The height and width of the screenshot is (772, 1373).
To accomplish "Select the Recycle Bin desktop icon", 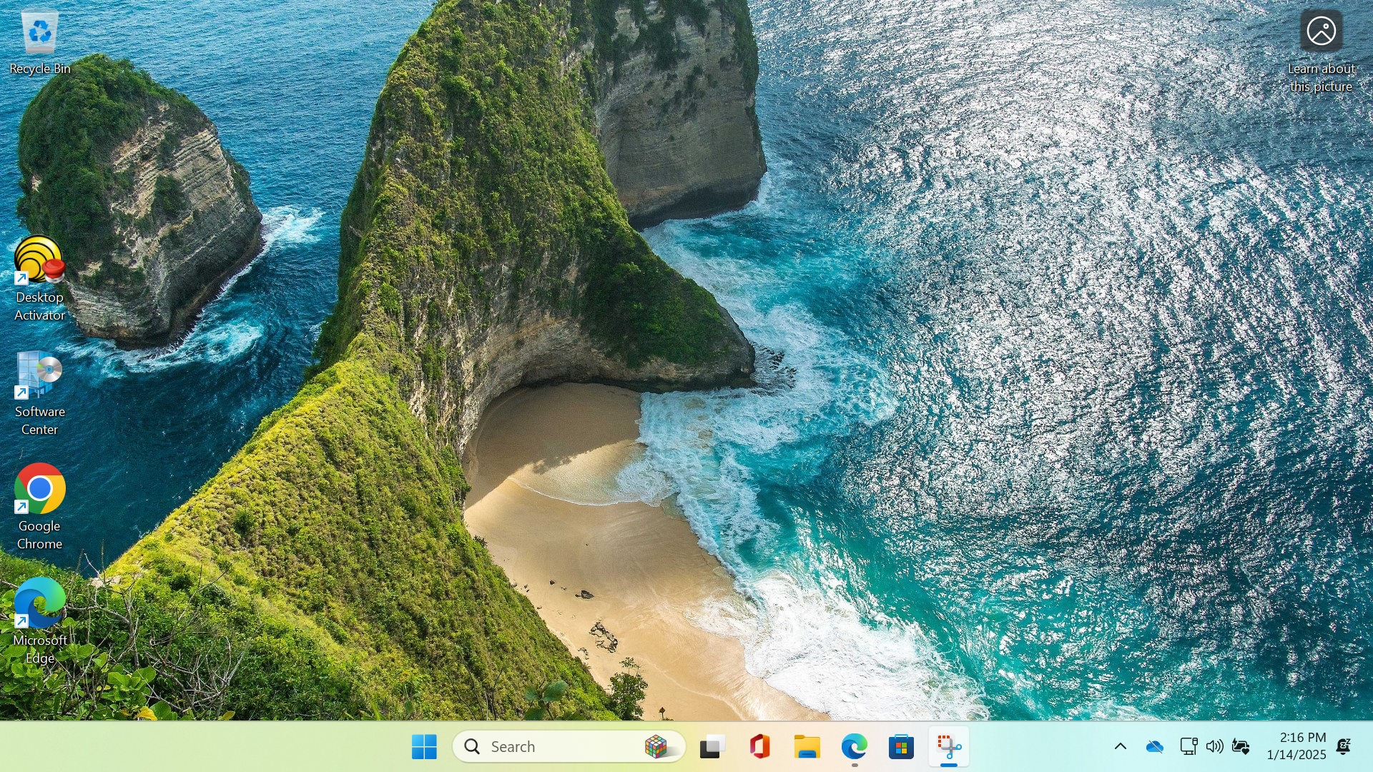I will point(40,42).
